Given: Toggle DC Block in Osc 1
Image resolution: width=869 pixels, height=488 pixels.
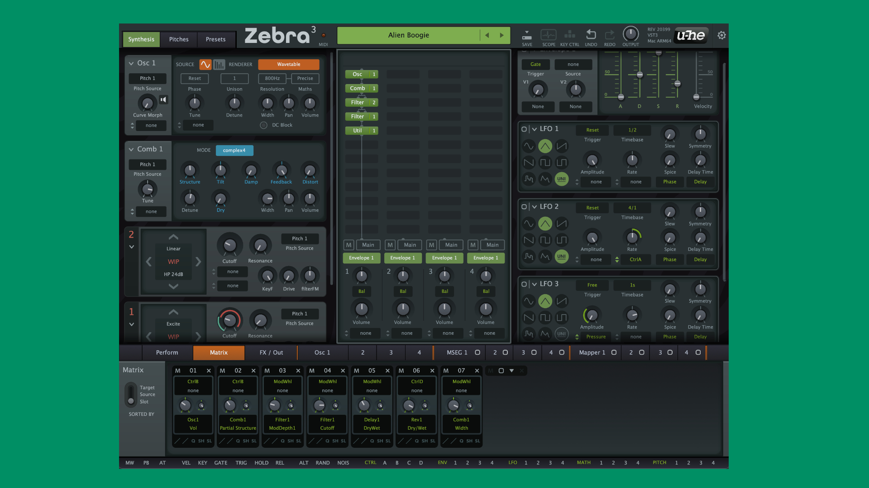Looking at the screenshot, I should click(263, 125).
